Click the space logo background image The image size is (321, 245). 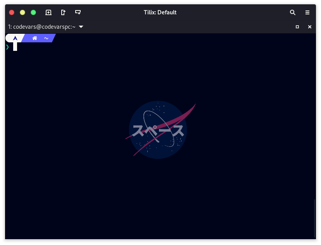pos(158,130)
